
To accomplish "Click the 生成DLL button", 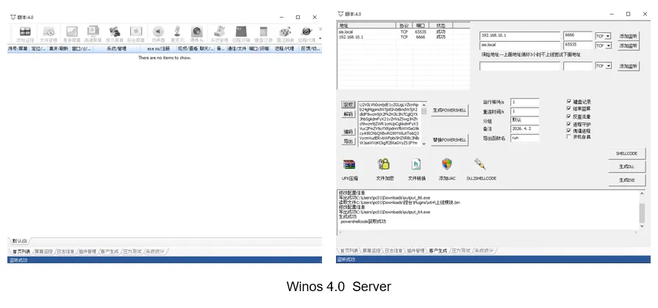I will 626,166.
